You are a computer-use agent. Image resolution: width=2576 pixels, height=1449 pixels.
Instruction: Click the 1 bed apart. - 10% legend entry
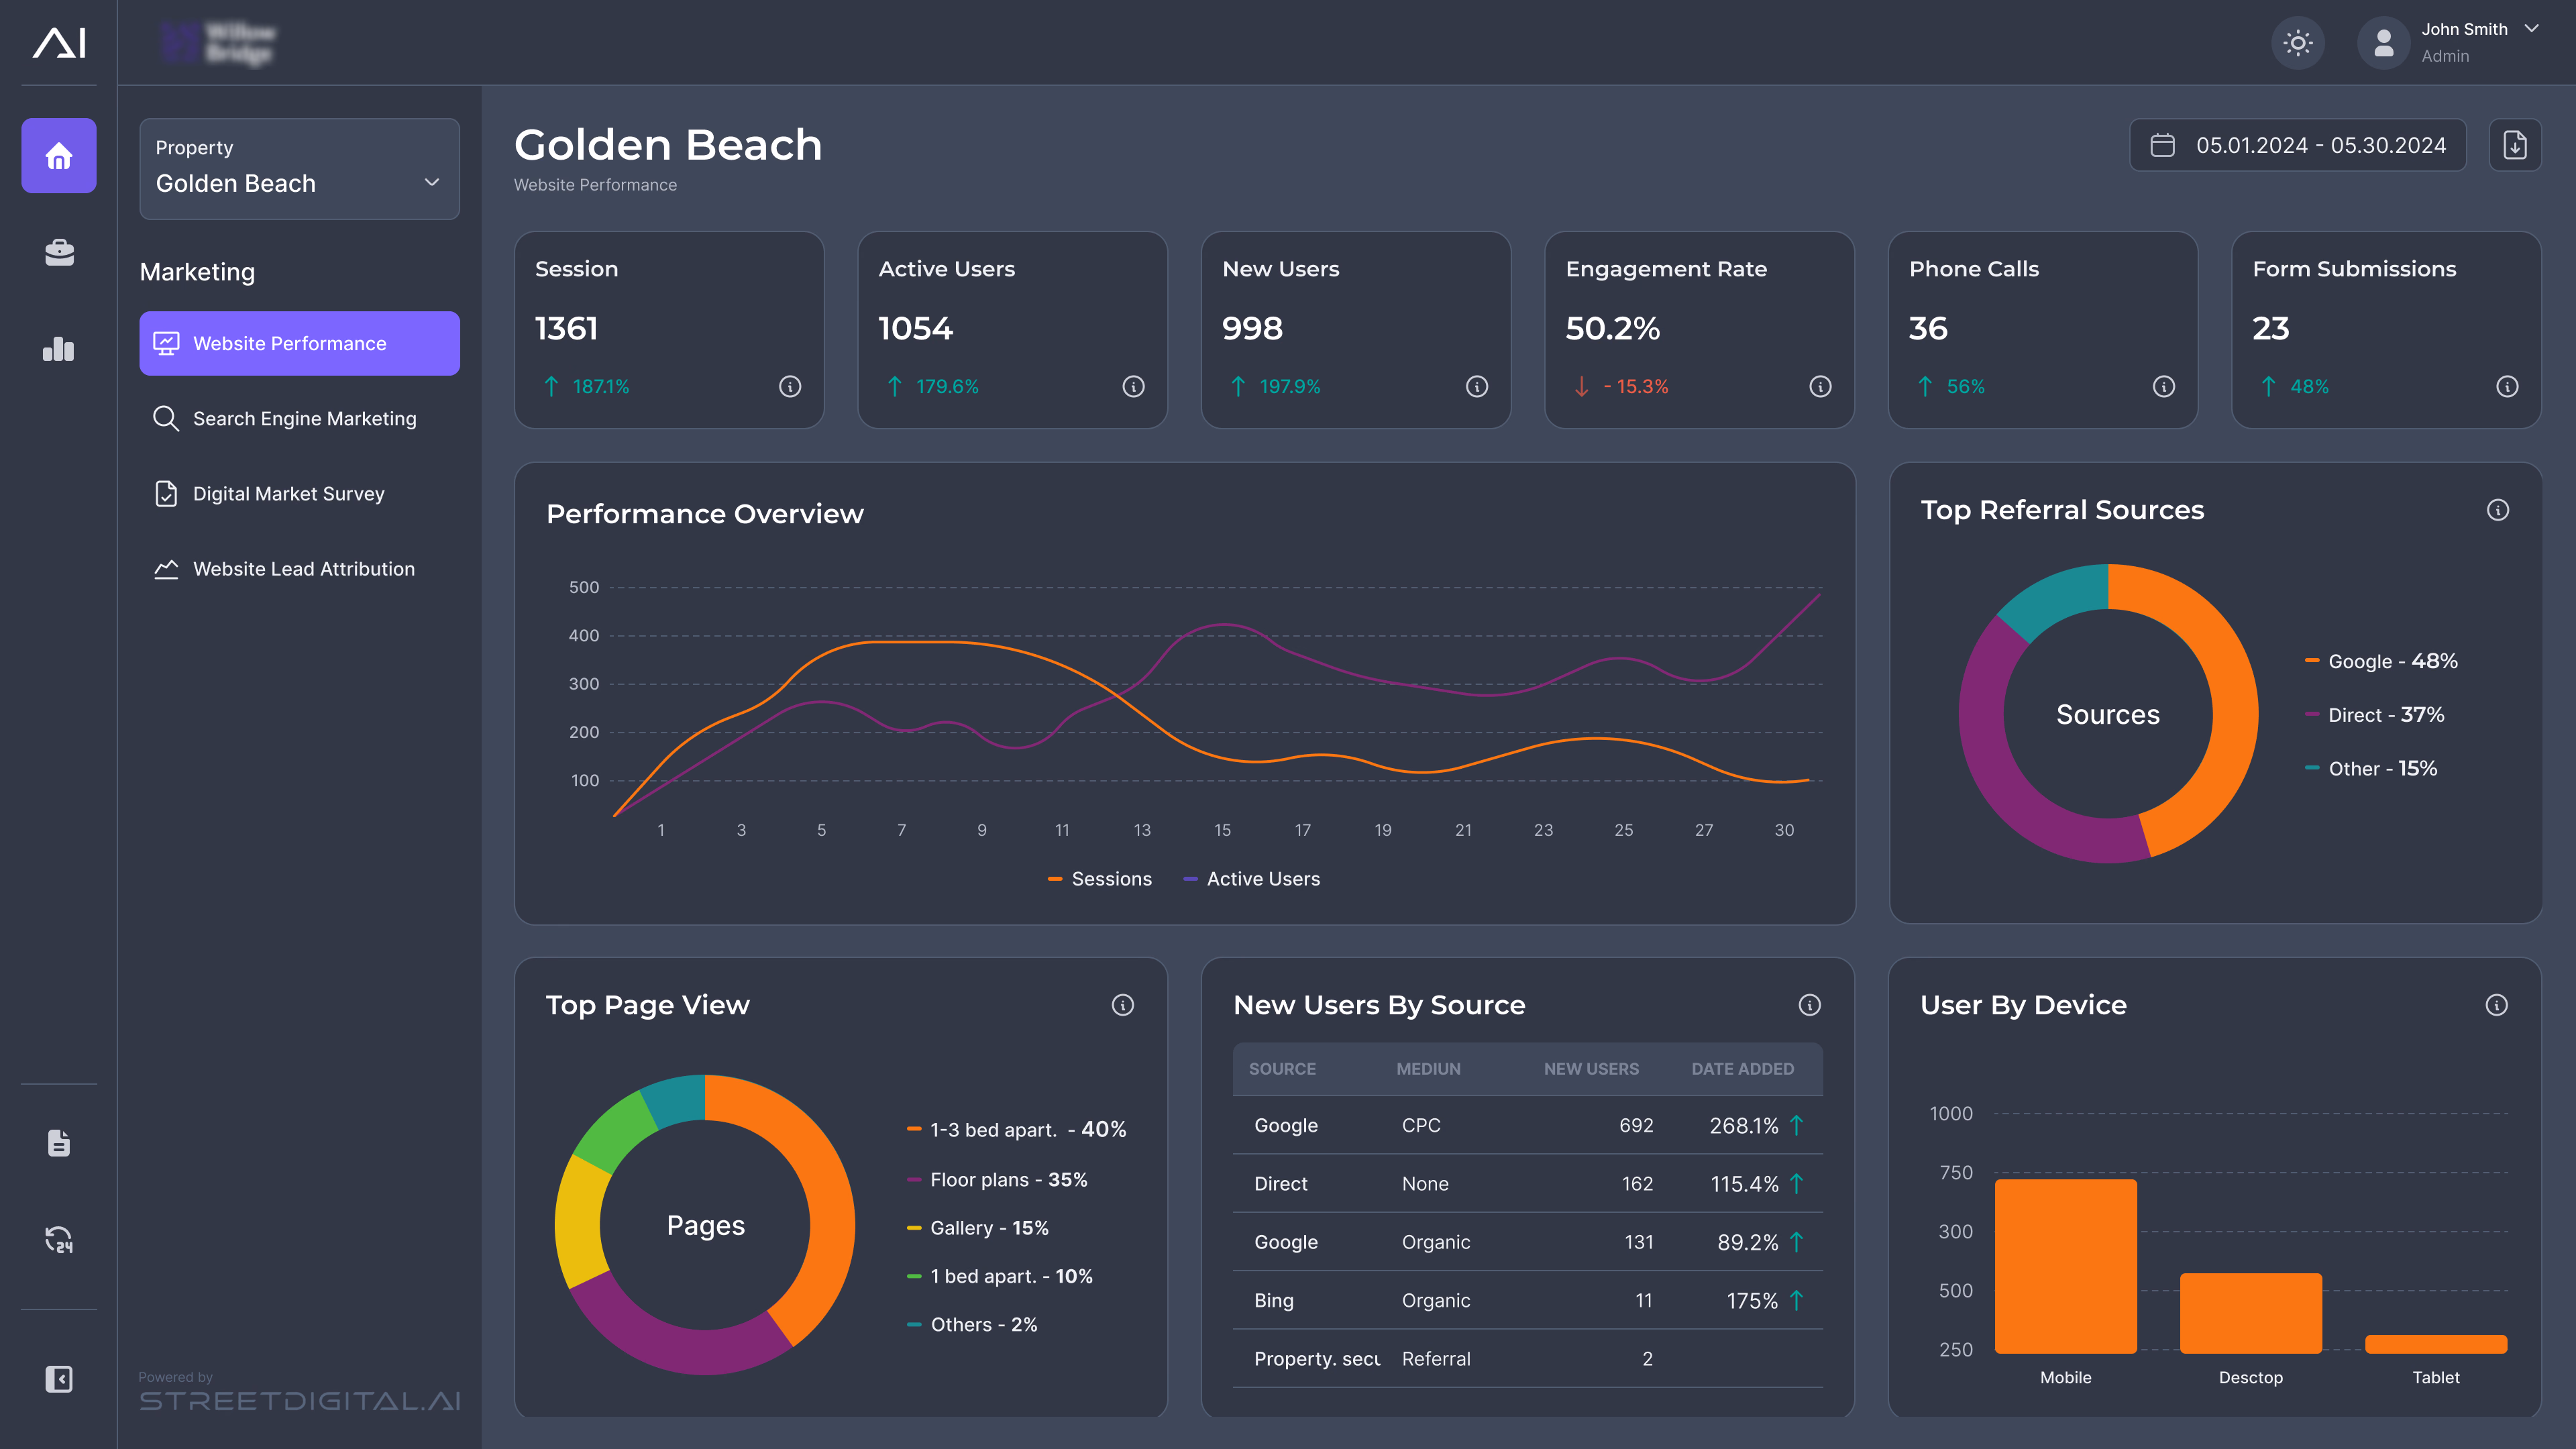pos(1000,1276)
